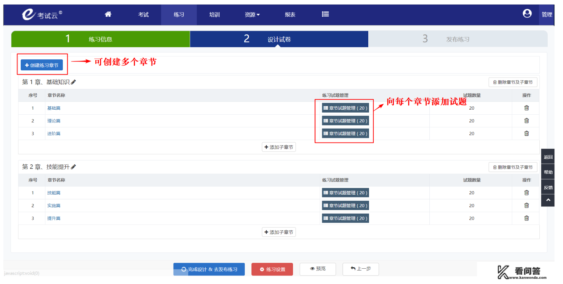563x284 pixels.
Task: Delete the 进阶篇 row trash icon
Action: (x=526, y=134)
